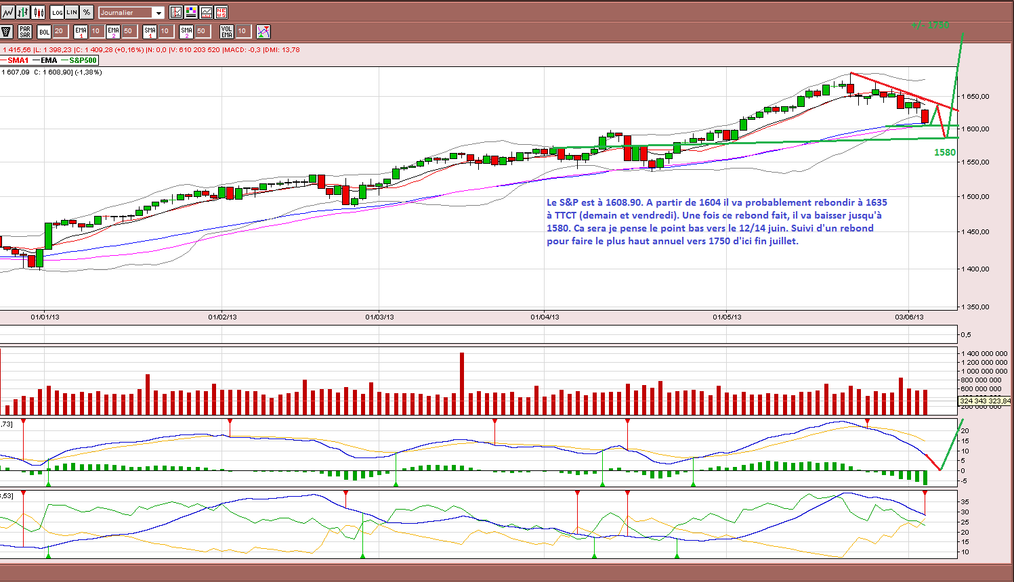1014x582 pixels.
Task: Click the SMA 2 period field showing 50
Action: coord(202,31)
